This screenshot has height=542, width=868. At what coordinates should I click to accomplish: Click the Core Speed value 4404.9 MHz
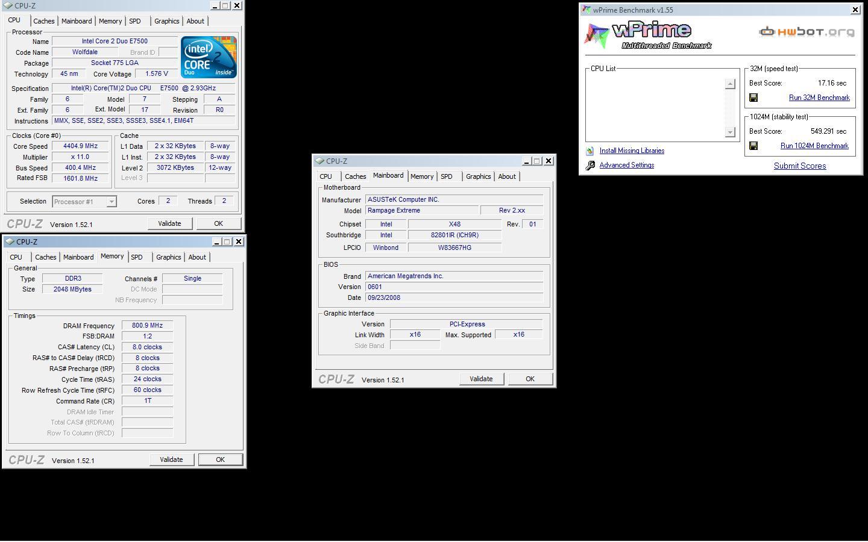point(80,146)
